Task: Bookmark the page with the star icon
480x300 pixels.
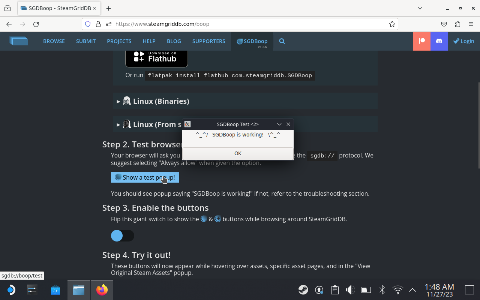Action: pyautogui.click(x=392, y=24)
